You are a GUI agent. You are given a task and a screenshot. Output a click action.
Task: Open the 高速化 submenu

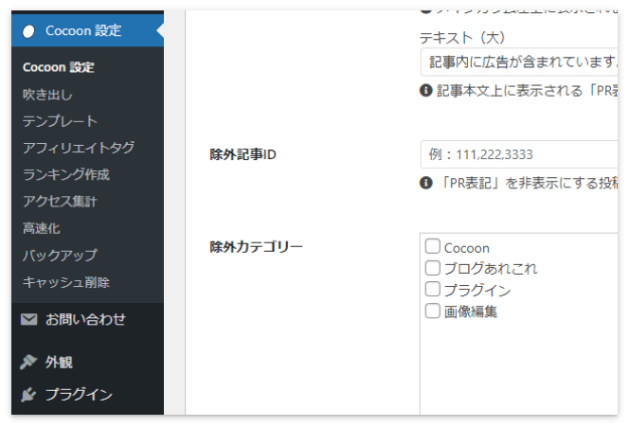click(x=42, y=228)
